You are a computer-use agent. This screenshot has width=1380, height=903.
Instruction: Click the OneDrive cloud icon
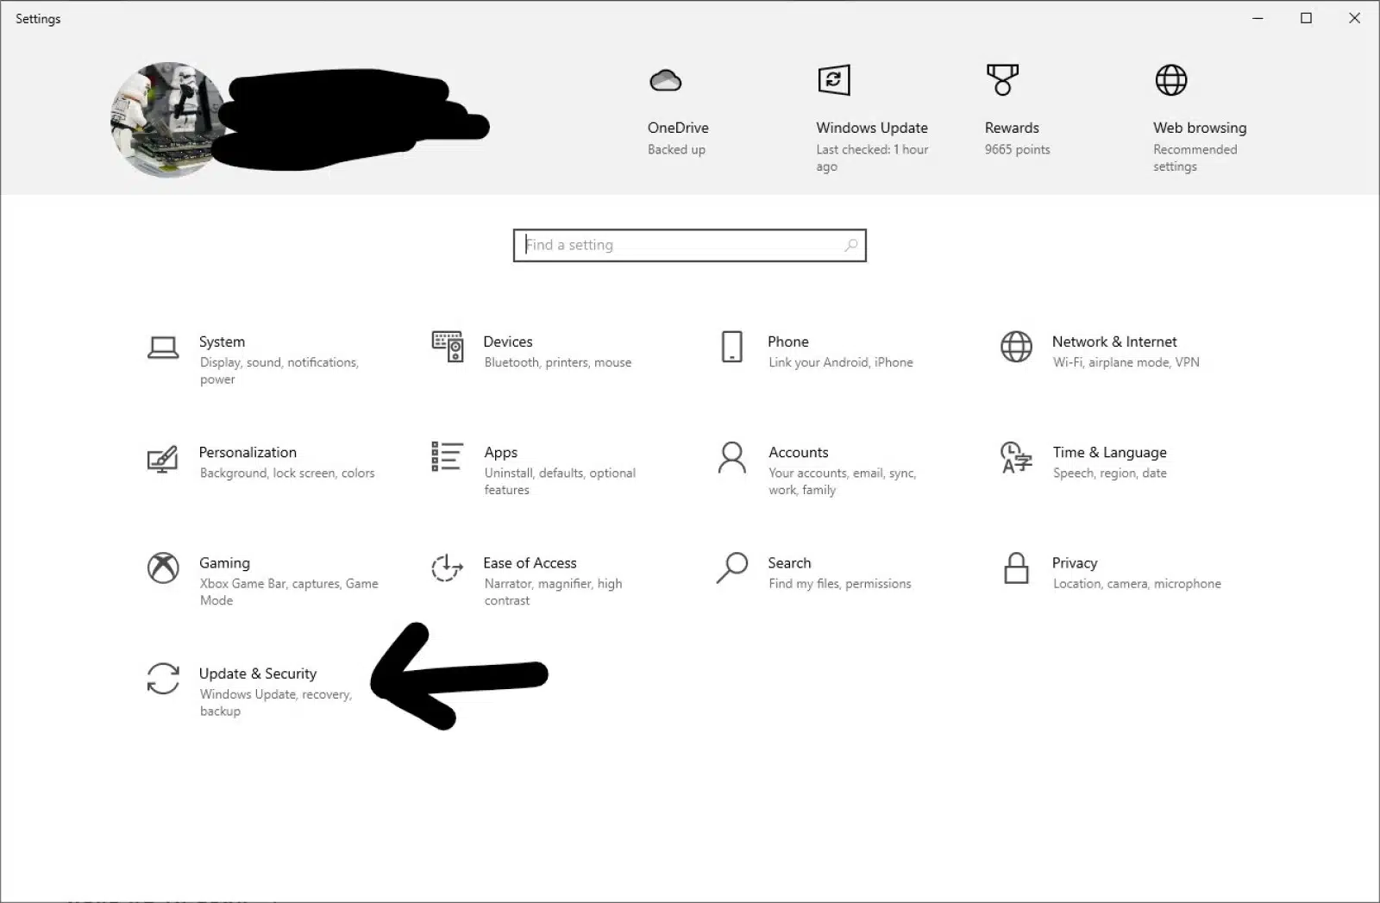(x=665, y=81)
